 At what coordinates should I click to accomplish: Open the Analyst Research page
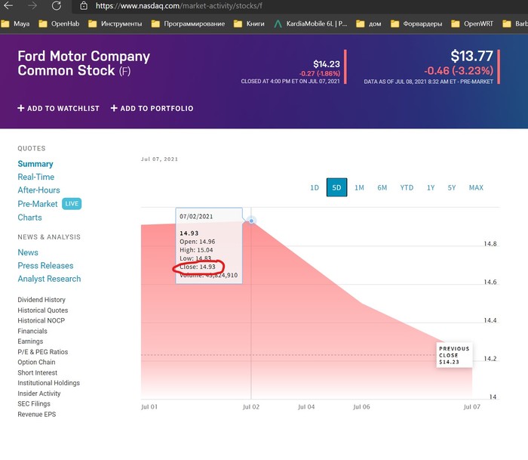49,279
